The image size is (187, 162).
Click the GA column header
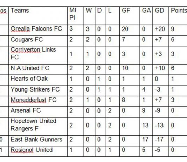pyautogui.click(x=146, y=11)
